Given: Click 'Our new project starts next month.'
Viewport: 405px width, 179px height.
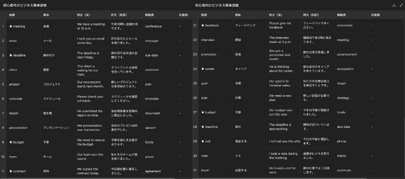Looking at the screenshot, I should pyautogui.click(x=90, y=84).
